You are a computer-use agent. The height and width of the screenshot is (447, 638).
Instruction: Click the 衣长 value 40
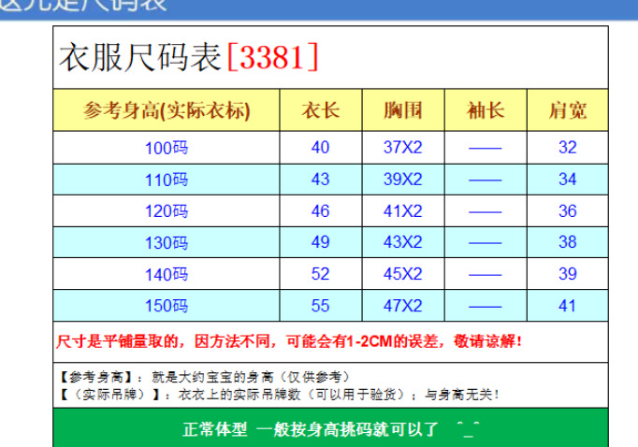point(320,147)
